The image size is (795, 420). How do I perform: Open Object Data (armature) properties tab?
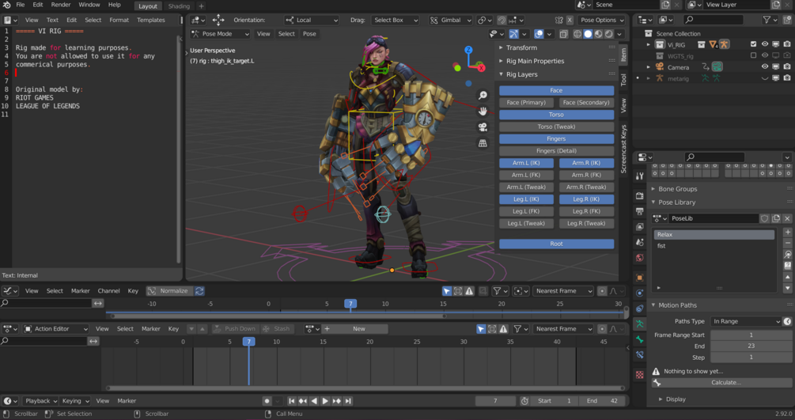coord(640,324)
